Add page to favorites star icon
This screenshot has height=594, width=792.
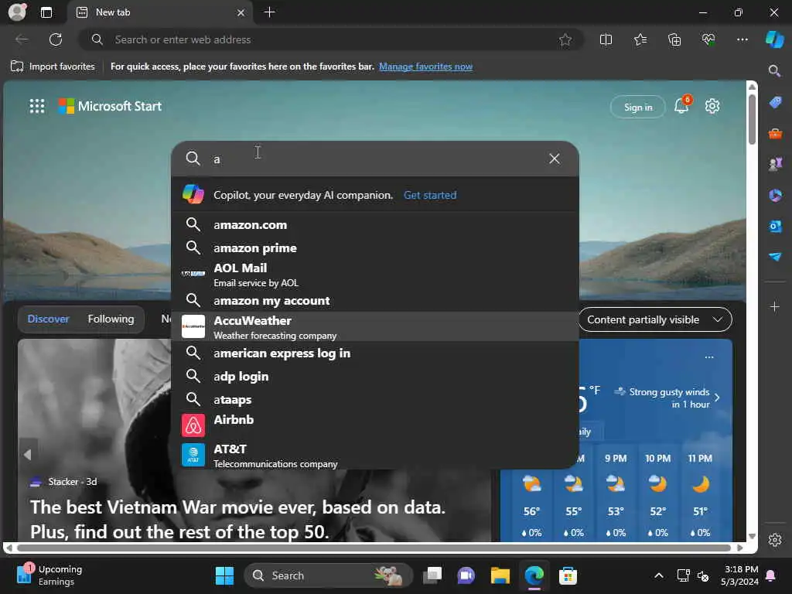pyautogui.click(x=565, y=39)
